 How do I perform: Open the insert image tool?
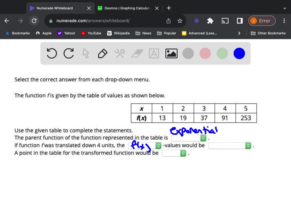pyautogui.click(x=171, y=53)
